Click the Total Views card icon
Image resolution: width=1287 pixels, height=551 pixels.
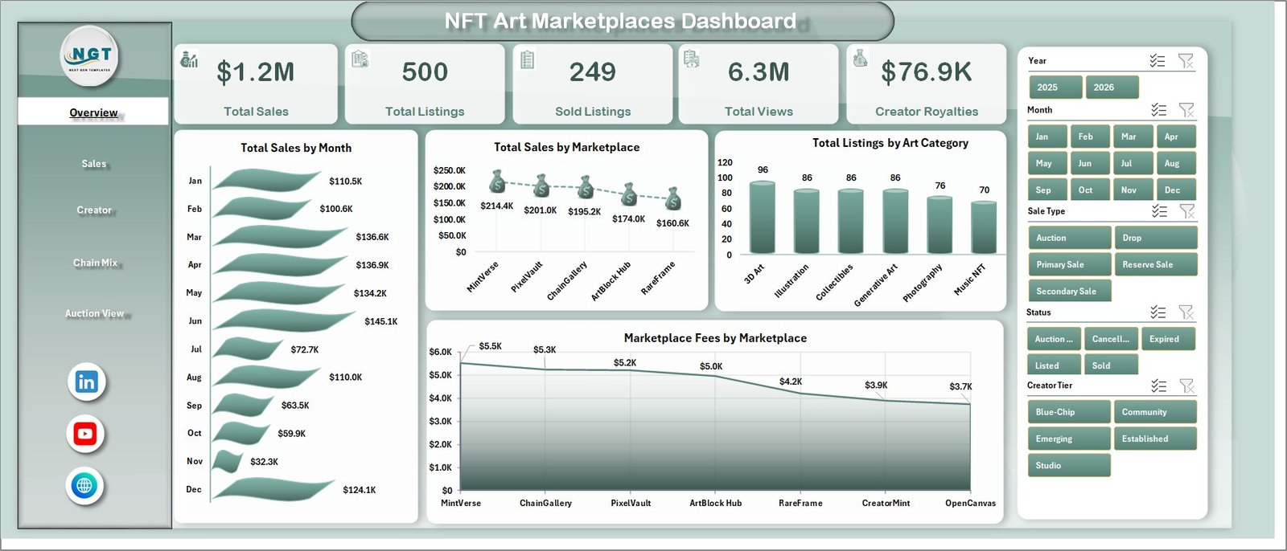coord(691,58)
